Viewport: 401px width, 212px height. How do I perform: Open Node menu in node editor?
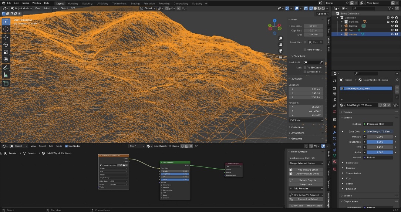point(59,146)
